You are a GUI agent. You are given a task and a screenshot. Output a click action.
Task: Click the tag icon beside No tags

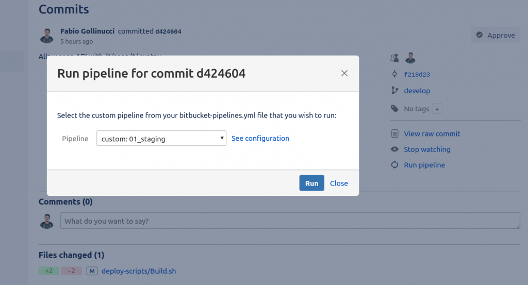point(394,108)
